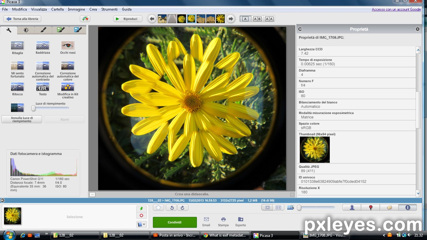Image resolution: width=427 pixels, height=240 pixels.
Task: Start slideshow with Riproduci
Action: tap(128, 19)
